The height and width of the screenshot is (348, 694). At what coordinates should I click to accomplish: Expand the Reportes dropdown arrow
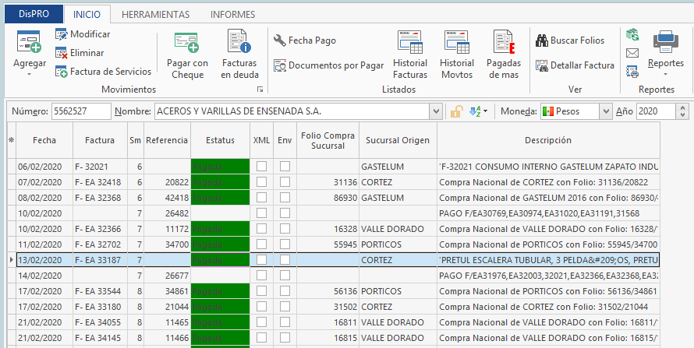(666, 74)
